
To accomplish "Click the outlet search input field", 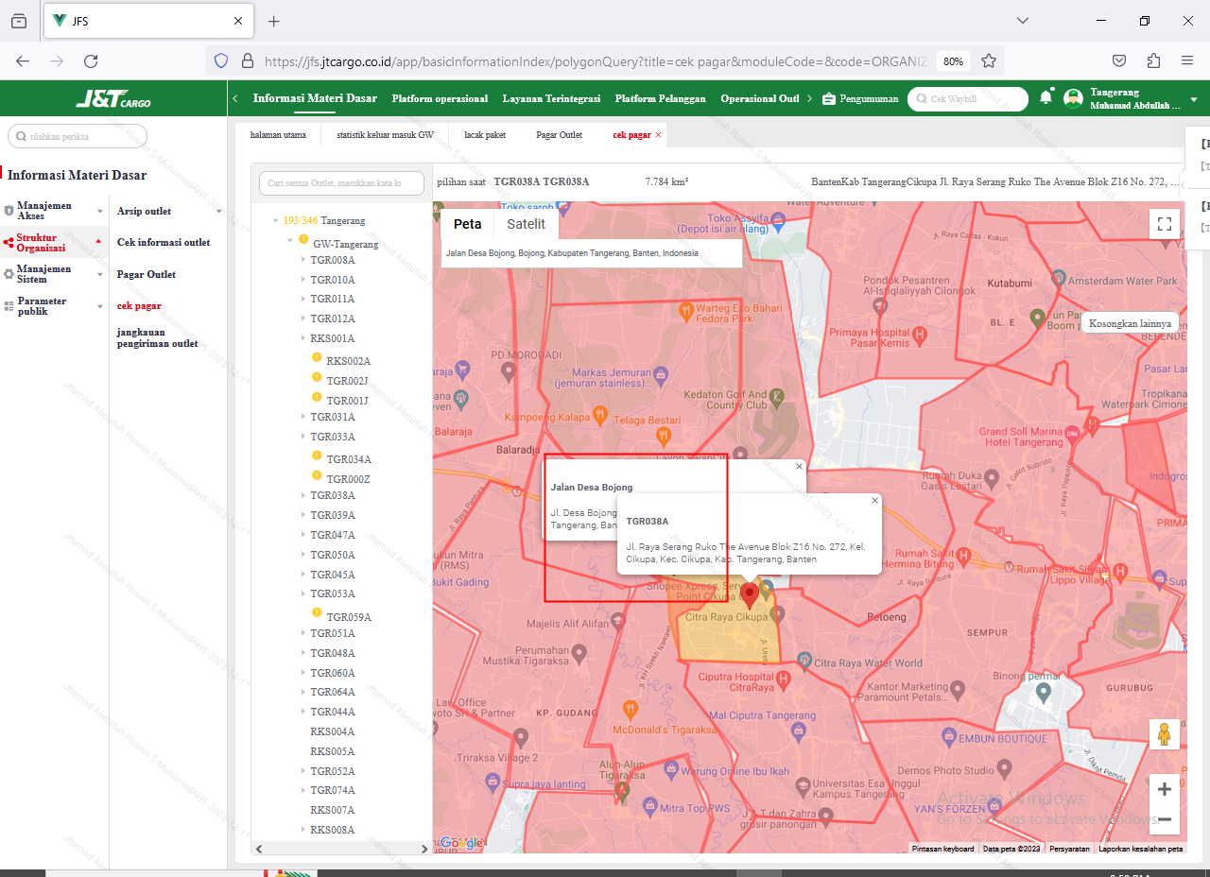I will tap(341, 183).
